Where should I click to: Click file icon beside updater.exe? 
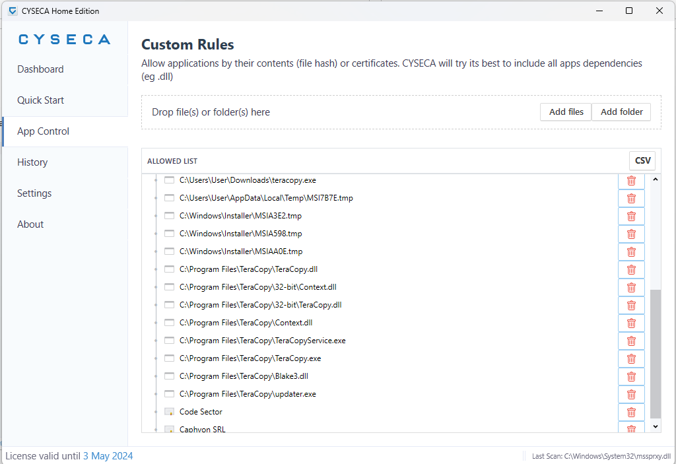pos(170,394)
